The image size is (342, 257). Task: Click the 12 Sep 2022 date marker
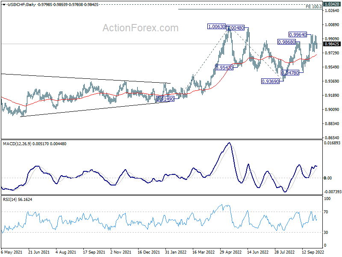(x=313, y=252)
